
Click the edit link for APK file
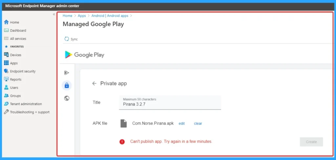182,124
